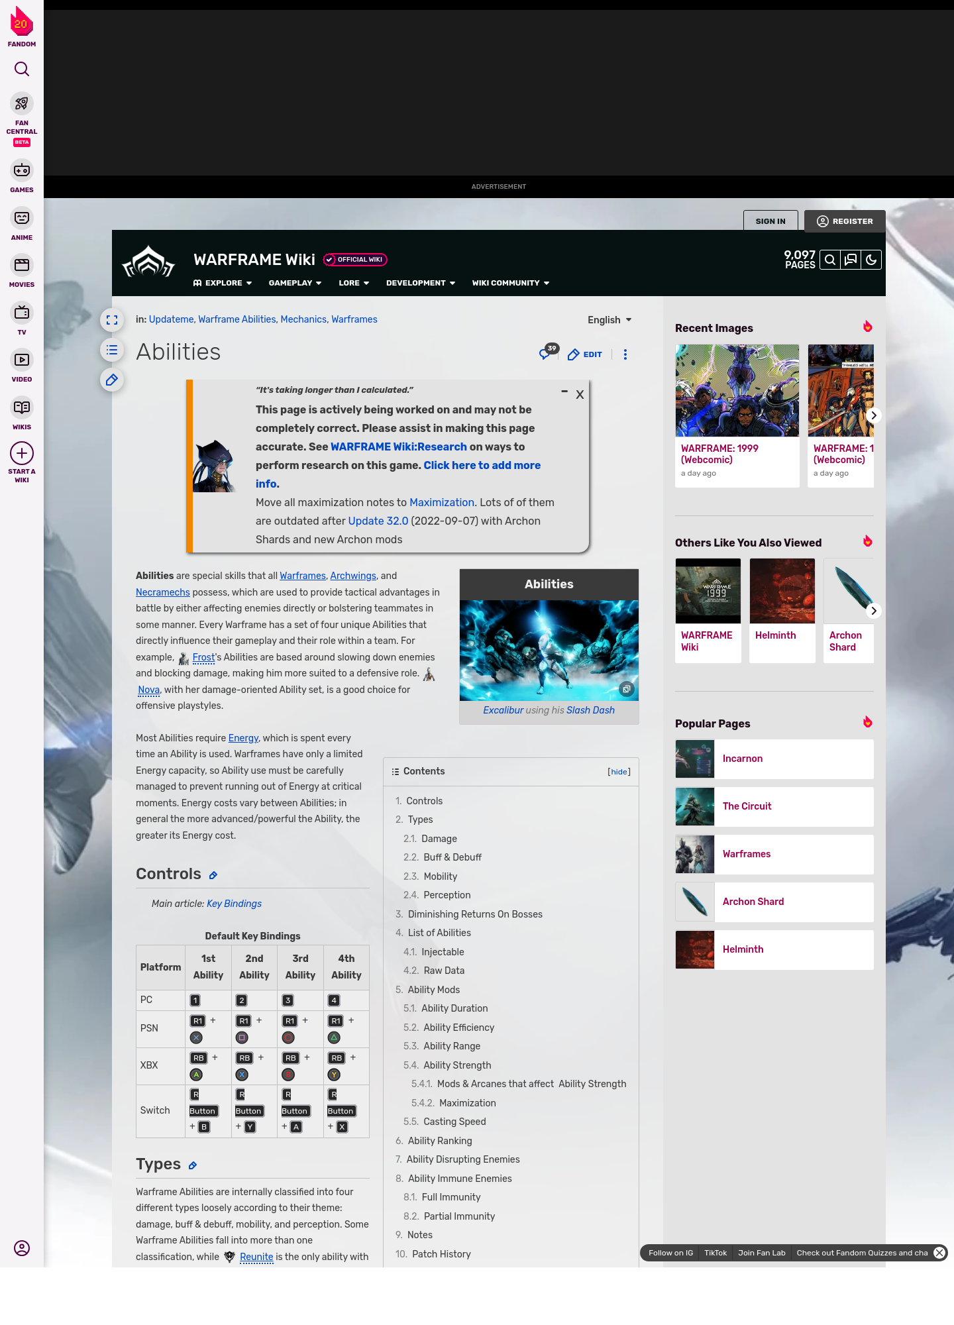The image size is (954, 1325).
Task: Follow the Update 32.0 link
Action: pyautogui.click(x=378, y=521)
